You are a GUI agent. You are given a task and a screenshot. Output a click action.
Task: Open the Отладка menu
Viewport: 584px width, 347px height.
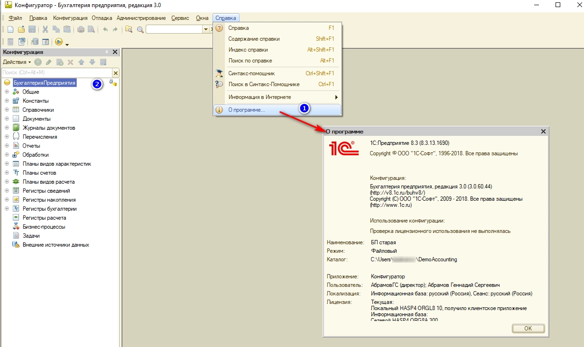pos(102,18)
